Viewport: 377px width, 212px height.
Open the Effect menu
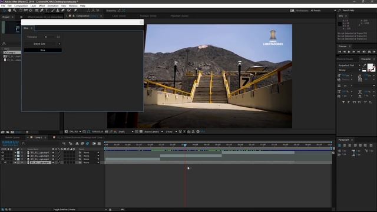click(x=42, y=6)
